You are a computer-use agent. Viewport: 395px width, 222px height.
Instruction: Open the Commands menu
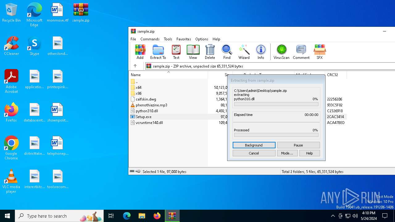[x=150, y=39]
